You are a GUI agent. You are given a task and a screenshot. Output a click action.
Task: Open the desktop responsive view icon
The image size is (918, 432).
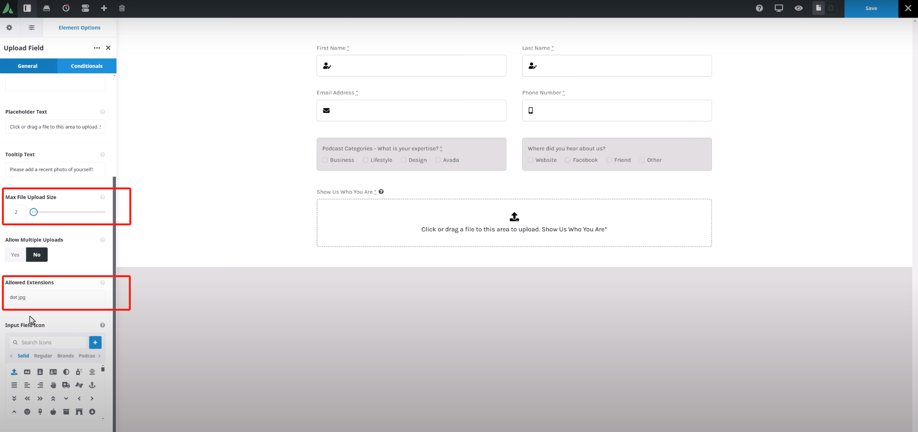(779, 8)
